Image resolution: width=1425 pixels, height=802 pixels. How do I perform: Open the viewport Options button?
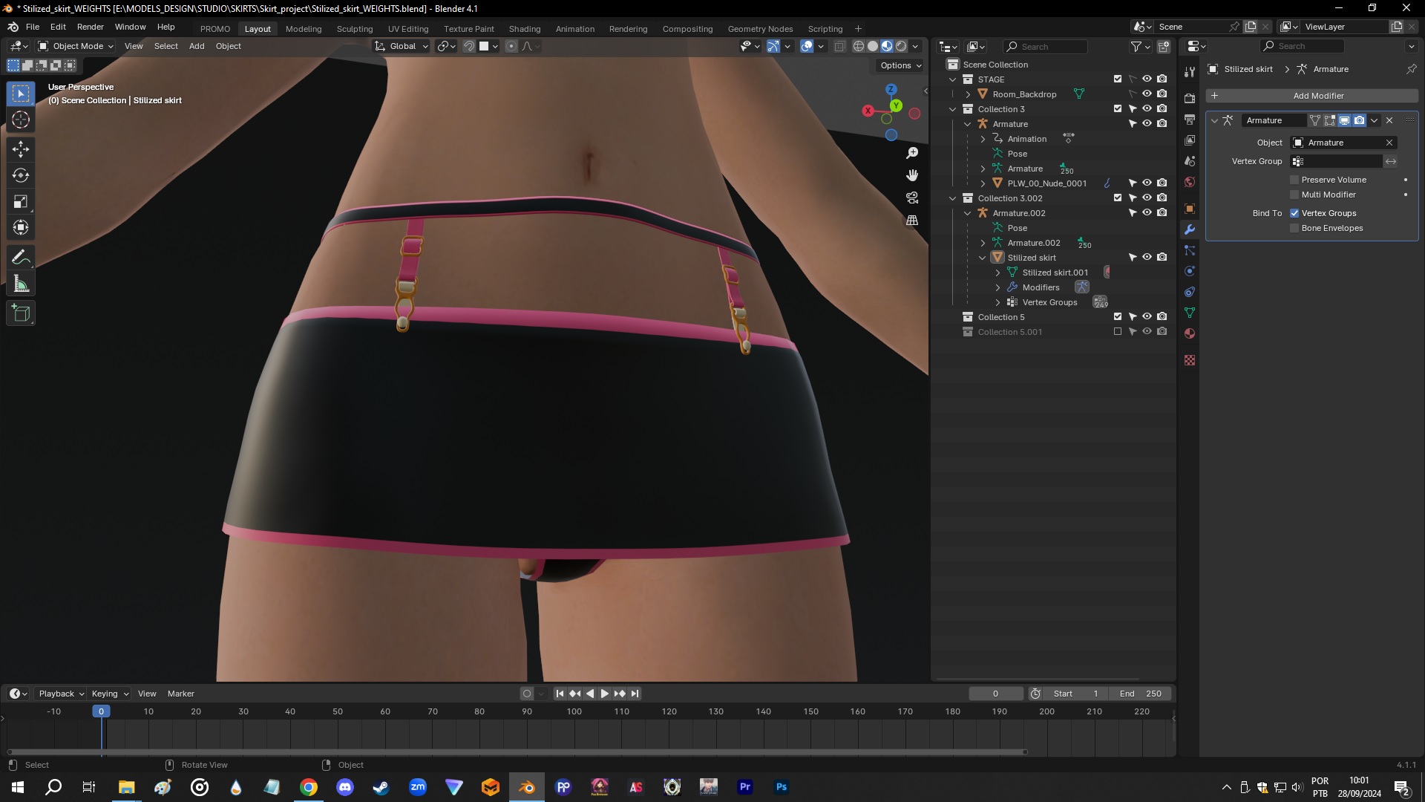pyautogui.click(x=899, y=65)
